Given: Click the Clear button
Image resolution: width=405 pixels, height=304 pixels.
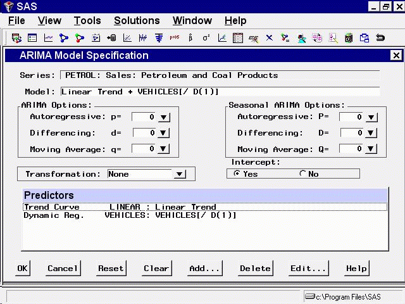Looking at the screenshot, I should click(156, 269).
